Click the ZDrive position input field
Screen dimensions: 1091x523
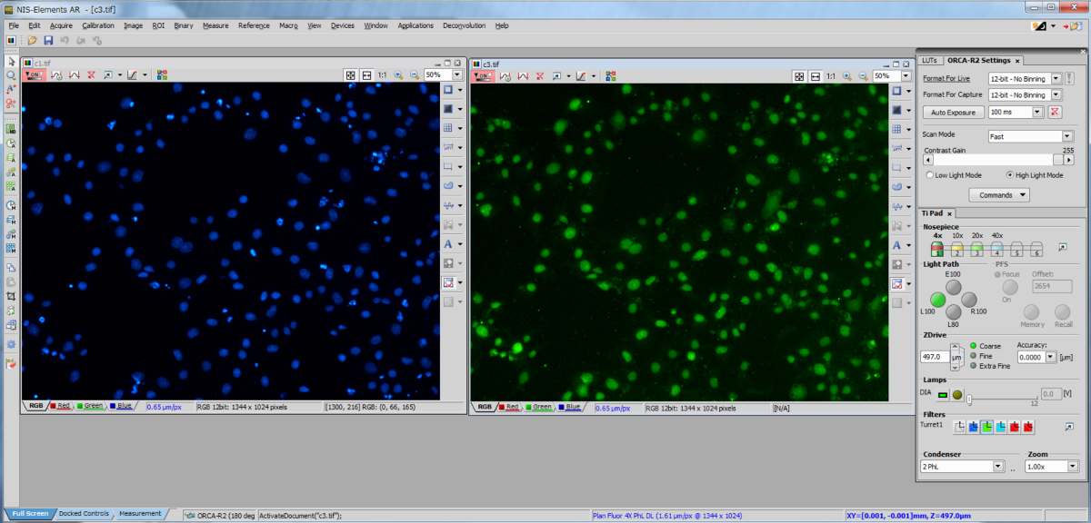(935, 358)
